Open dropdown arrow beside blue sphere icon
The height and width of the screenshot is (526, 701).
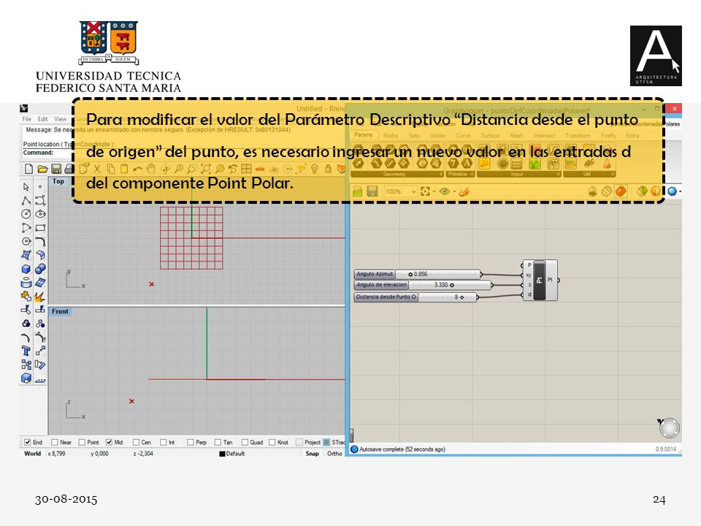pos(680,191)
